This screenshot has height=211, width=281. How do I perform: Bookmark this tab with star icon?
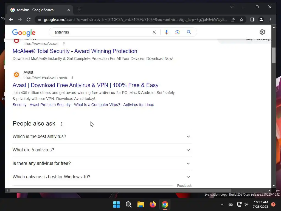[241, 20]
